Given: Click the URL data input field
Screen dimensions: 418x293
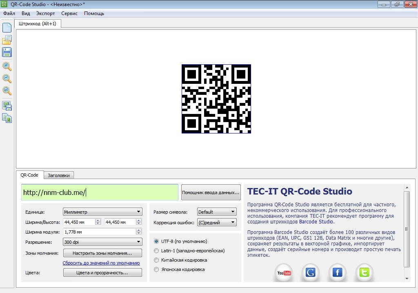Looking at the screenshot, I should point(100,192).
